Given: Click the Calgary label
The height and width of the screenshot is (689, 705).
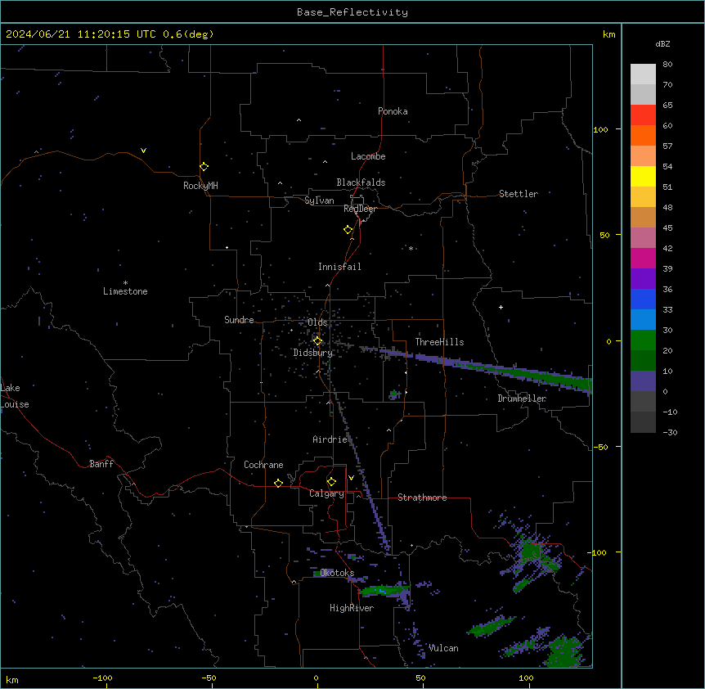Looking at the screenshot, I should point(326,493).
